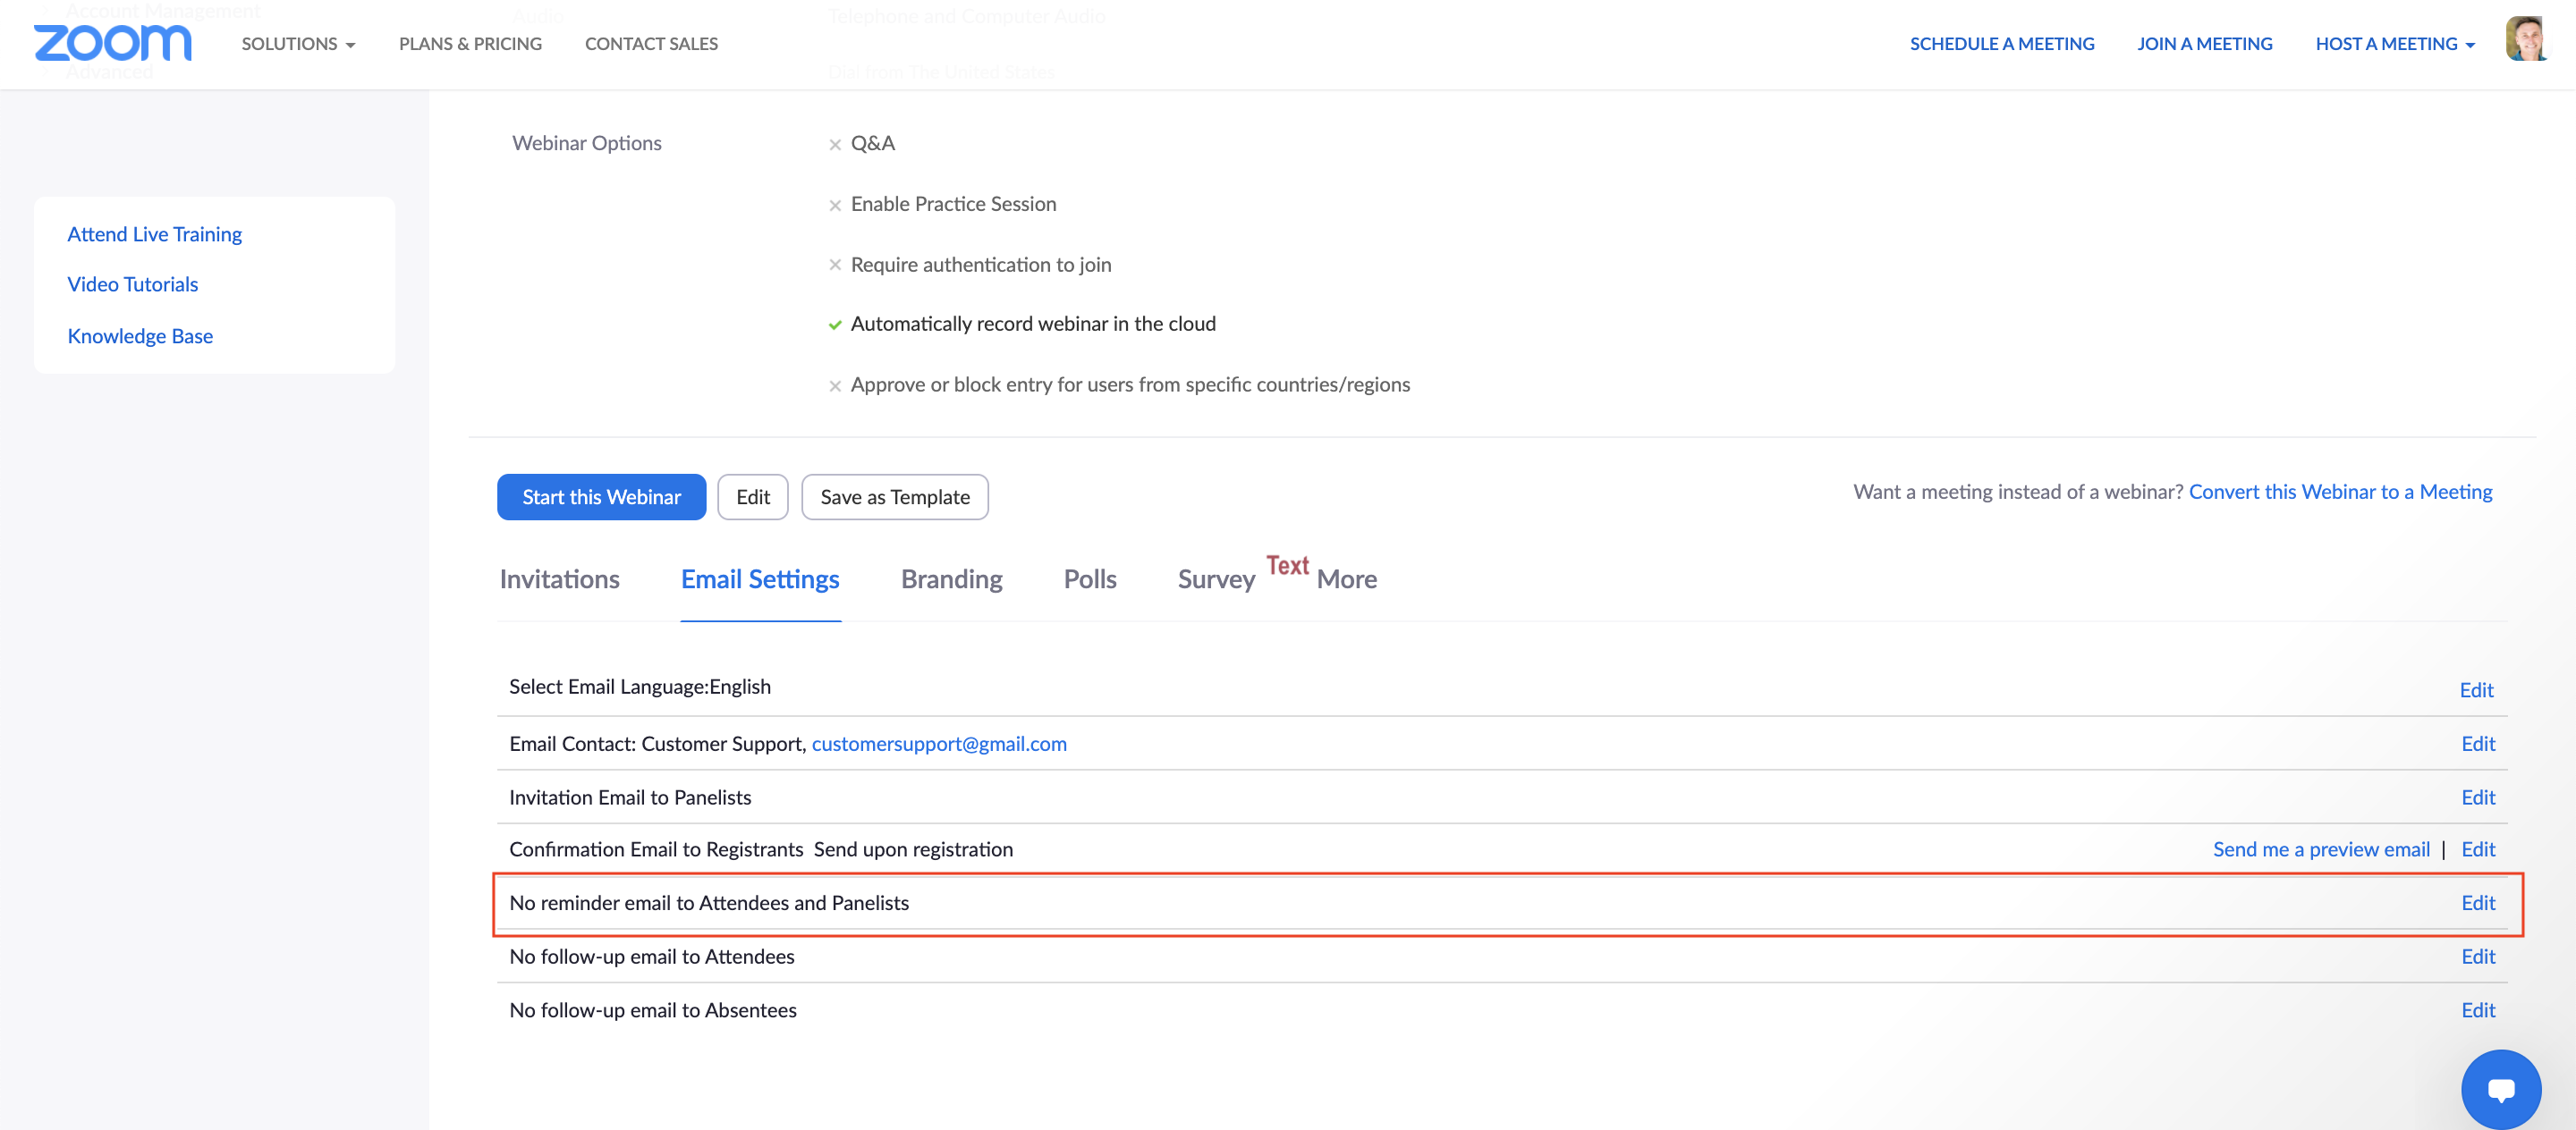Click X icon beside Approve or block entry

pos(835,385)
